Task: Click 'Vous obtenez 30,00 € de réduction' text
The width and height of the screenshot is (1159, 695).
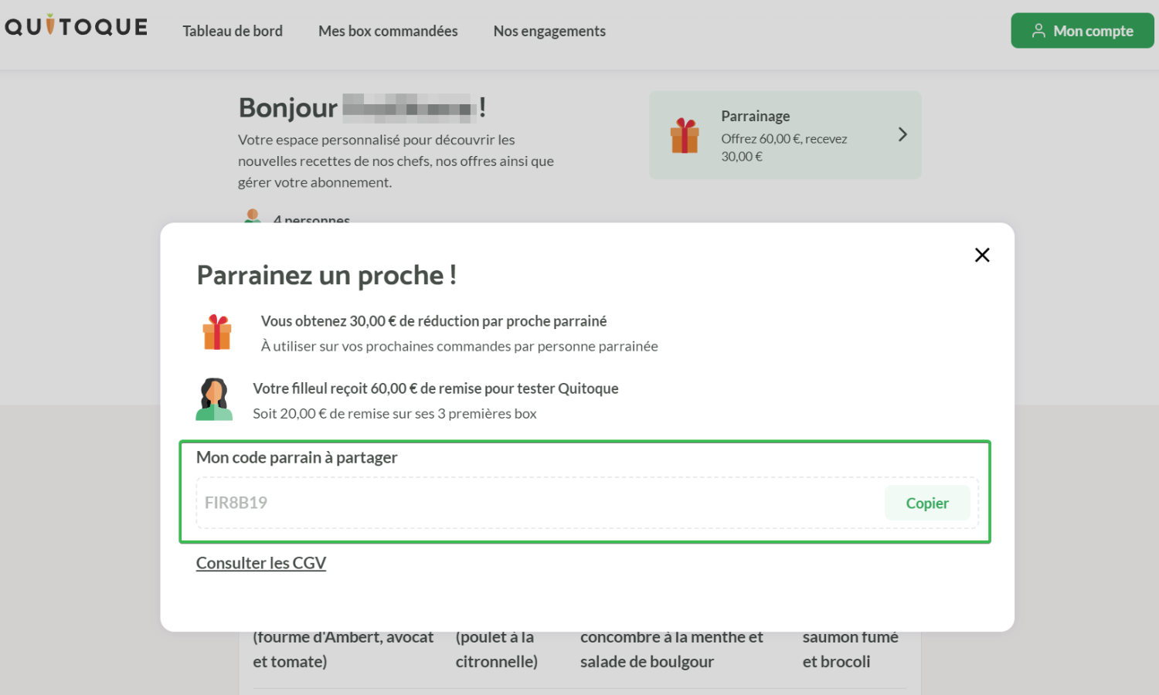Action: (x=433, y=321)
